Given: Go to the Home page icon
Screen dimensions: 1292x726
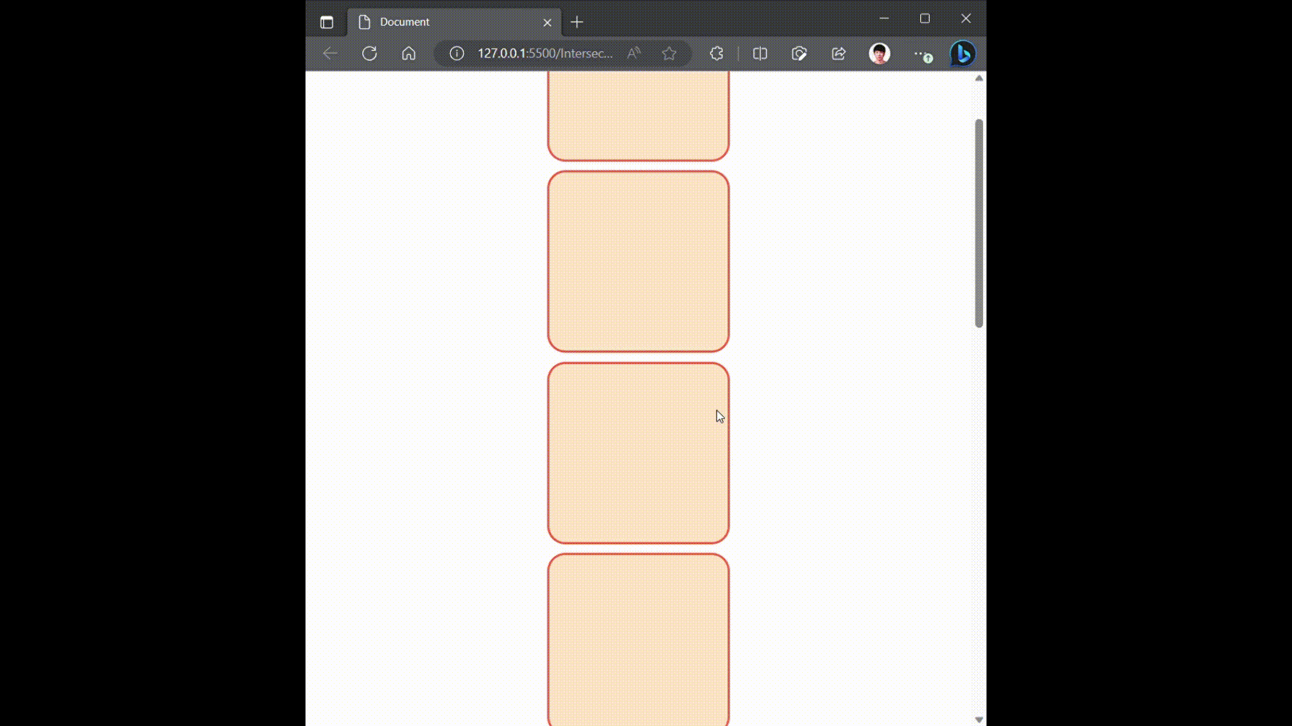Looking at the screenshot, I should 408,54.
